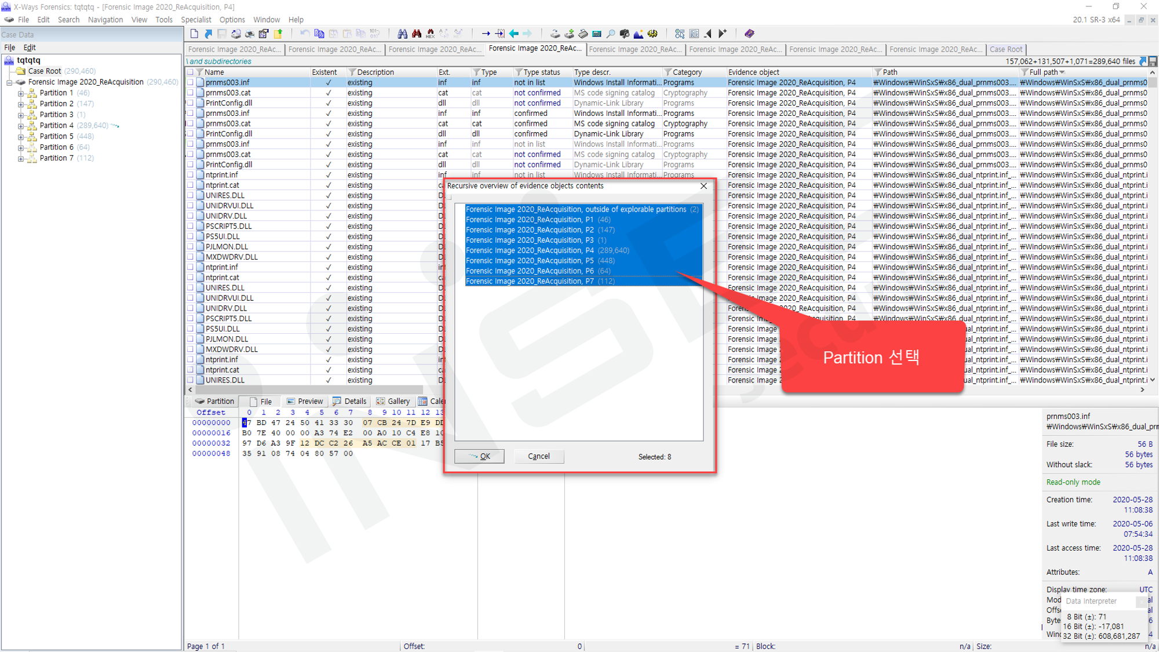Expand Partition 1 tree node
Viewport: 1160px width, 652px height.
click(x=21, y=93)
